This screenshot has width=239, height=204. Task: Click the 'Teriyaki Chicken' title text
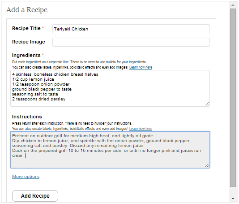click(x=71, y=29)
